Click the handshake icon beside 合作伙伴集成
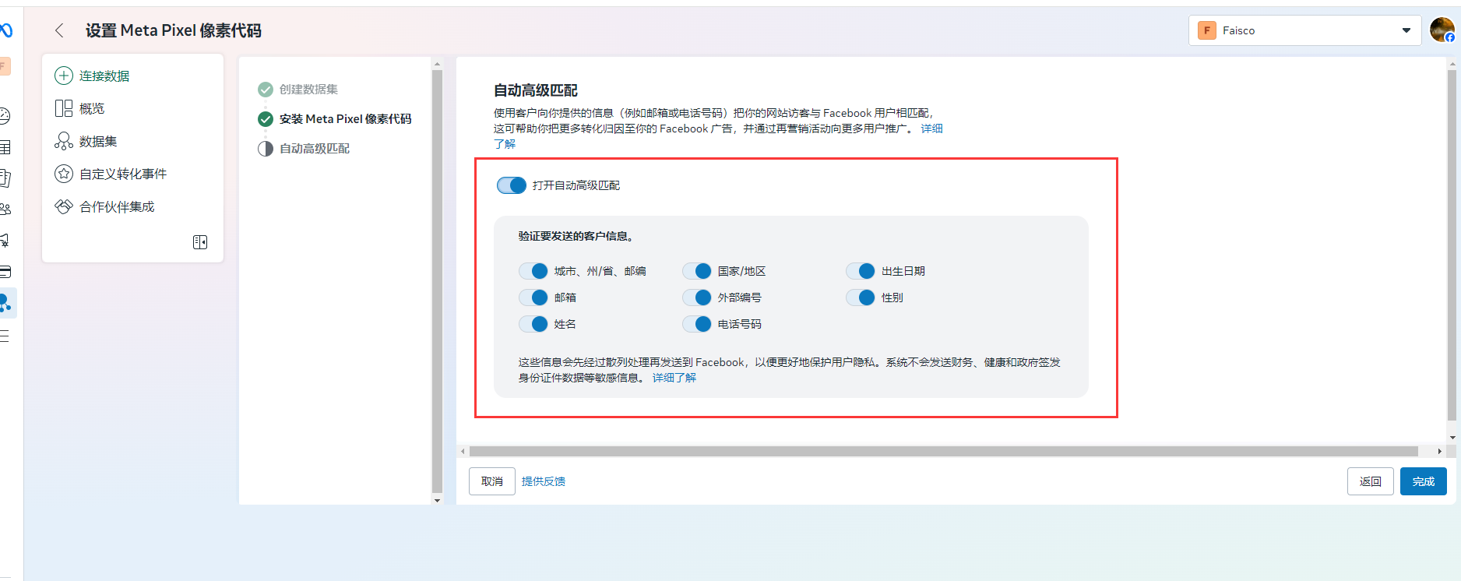The image size is (1461, 581). (64, 206)
